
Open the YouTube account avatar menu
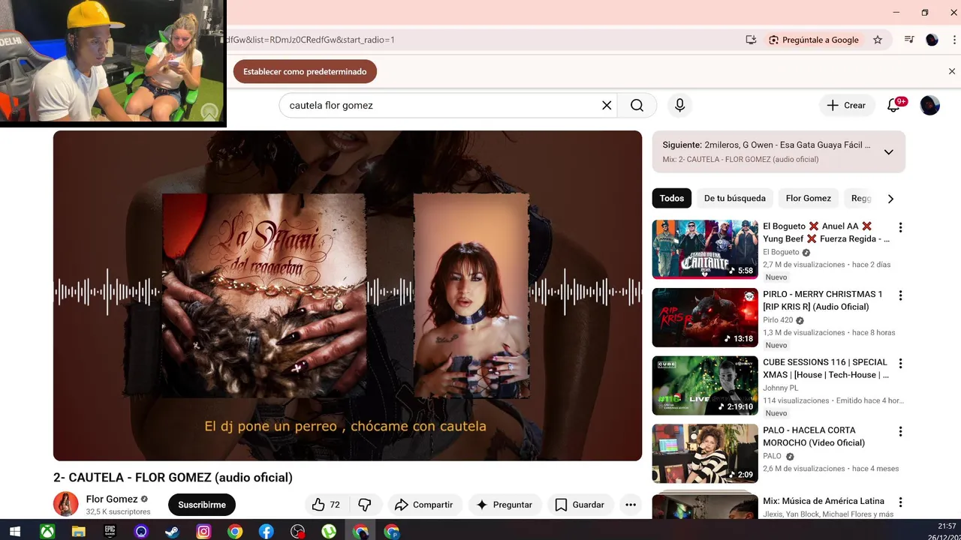tap(930, 106)
